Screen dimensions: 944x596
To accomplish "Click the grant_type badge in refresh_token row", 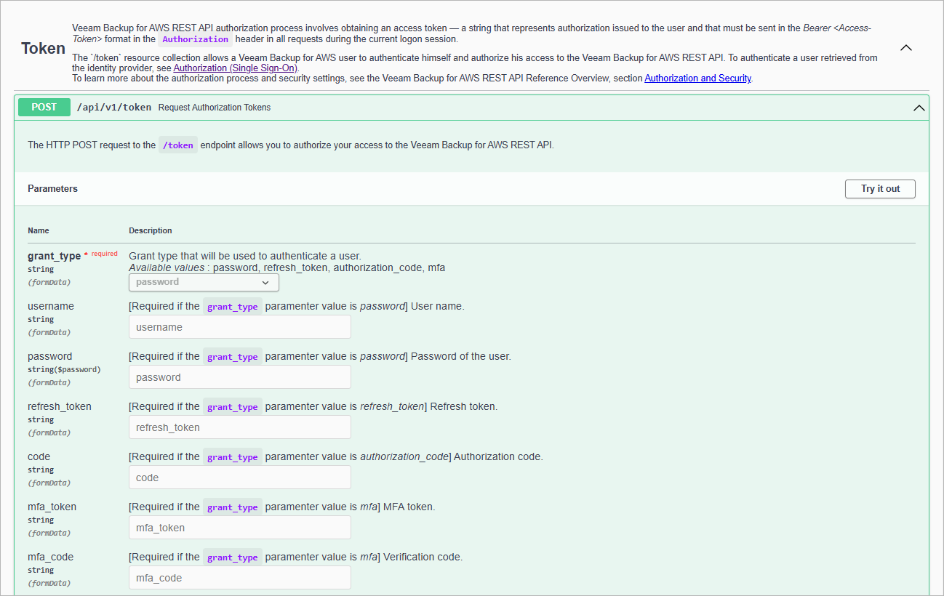I will (x=232, y=406).
